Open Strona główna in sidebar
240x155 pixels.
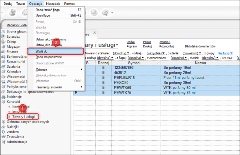pos(14,31)
